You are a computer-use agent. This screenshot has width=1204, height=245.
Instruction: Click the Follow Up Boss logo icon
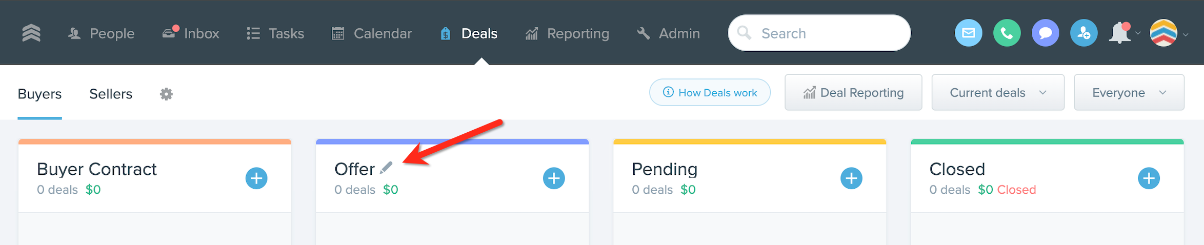(x=31, y=33)
